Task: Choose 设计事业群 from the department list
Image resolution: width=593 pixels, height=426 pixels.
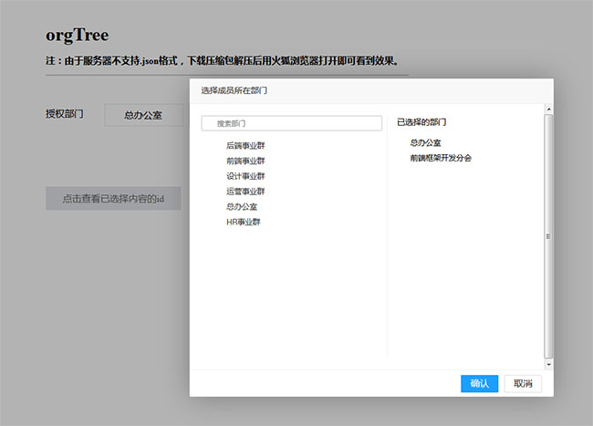Action: click(245, 176)
